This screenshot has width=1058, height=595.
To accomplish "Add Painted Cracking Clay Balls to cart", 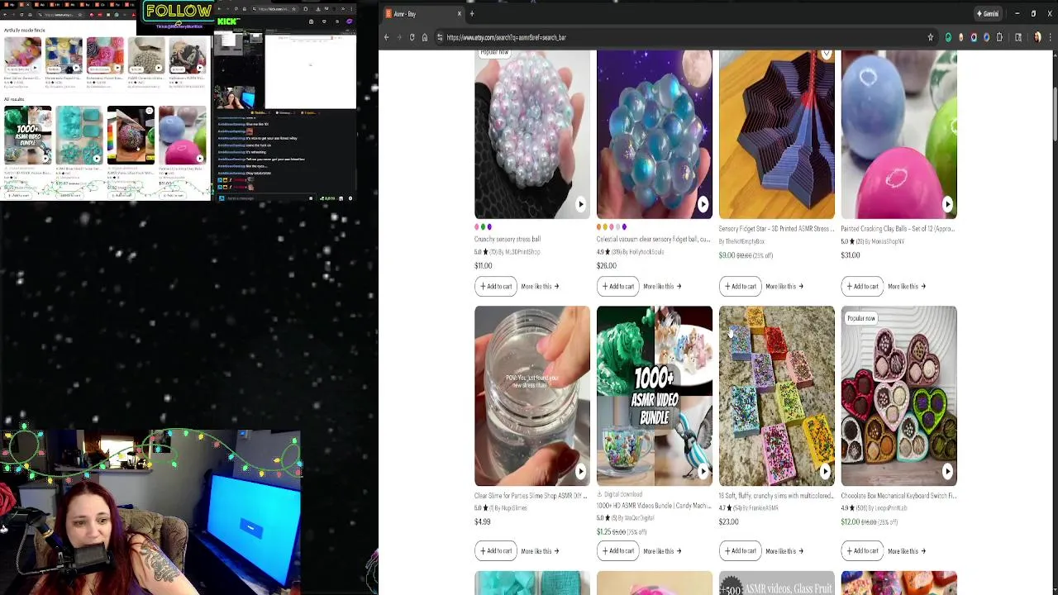I will (x=863, y=286).
